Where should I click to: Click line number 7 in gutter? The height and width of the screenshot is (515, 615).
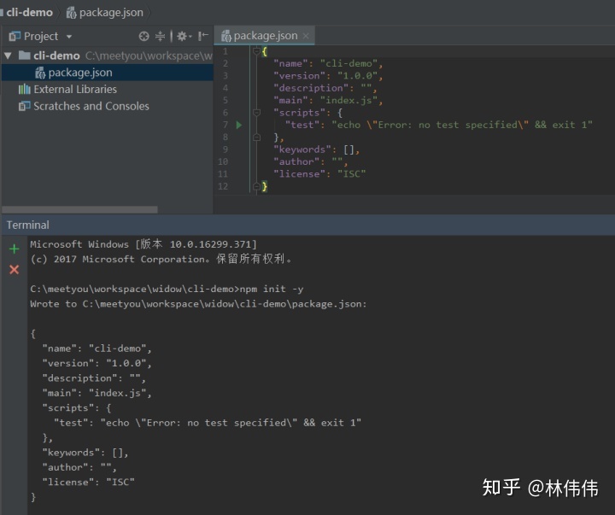(x=225, y=125)
